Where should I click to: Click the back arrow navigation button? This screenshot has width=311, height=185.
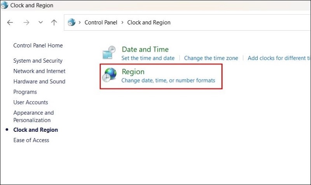click(x=10, y=23)
